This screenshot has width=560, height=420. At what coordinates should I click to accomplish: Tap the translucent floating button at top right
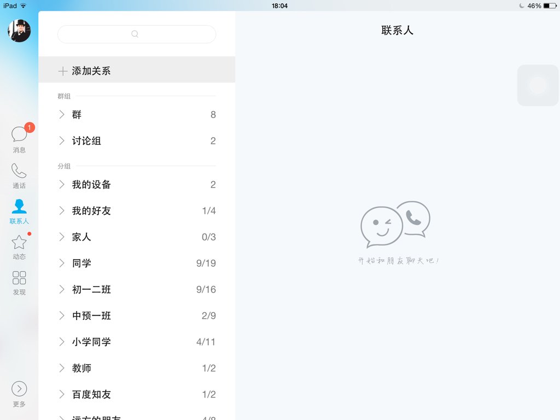pyautogui.click(x=537, y=85)
